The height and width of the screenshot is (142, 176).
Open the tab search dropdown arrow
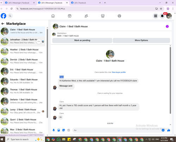(1, 3)
